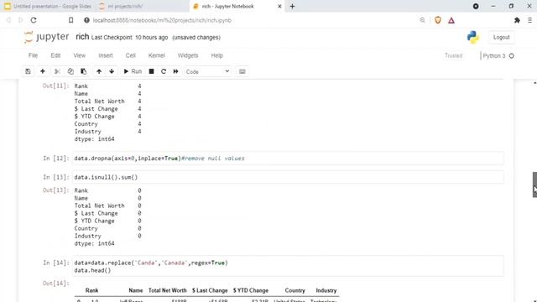The image size is (537, 302).
Task: View site information icon in address bar
Action: click(86, 20)
